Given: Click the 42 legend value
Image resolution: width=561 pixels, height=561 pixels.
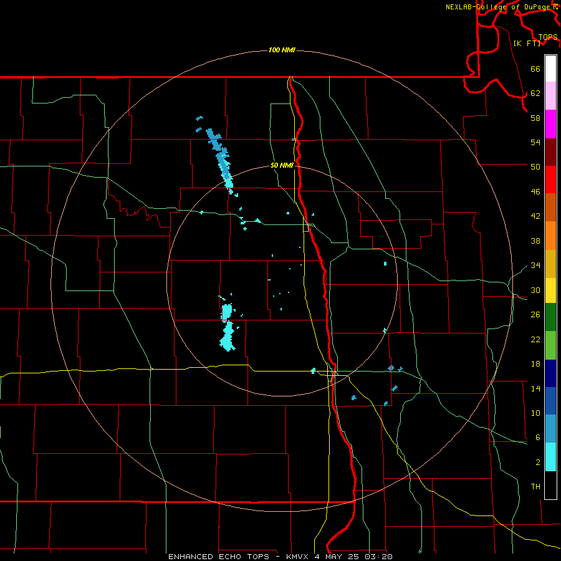Looking at the screenshot, I should coord(535,216).
